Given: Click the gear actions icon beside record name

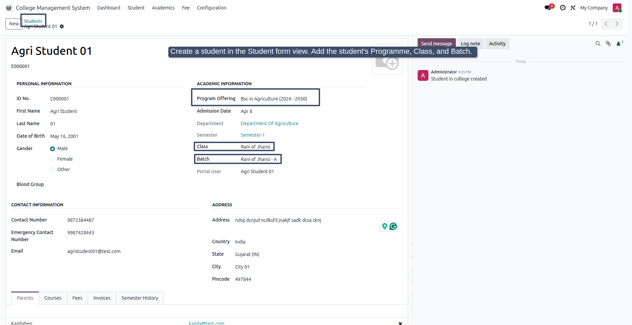Looking at the screenshot, I should [x=62, y=26].
